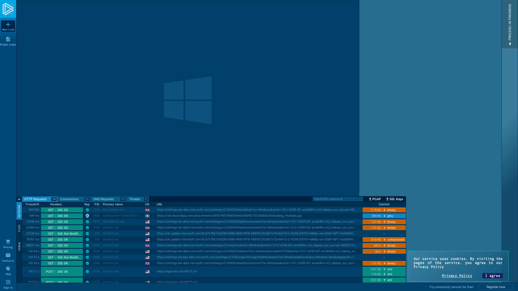Select the FILES vertical tab
Image resolution: width=518 pixels, height=291 pixels.
(x=19, y=228)
